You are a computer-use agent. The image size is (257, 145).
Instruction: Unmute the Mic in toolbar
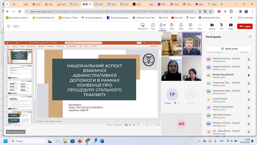click(x=221, y=26)
